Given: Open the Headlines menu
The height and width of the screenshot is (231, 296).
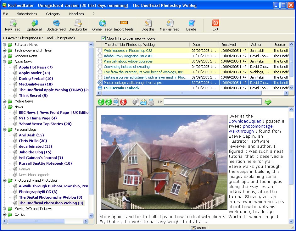Looking at the screenshot, I should point(76,14).
